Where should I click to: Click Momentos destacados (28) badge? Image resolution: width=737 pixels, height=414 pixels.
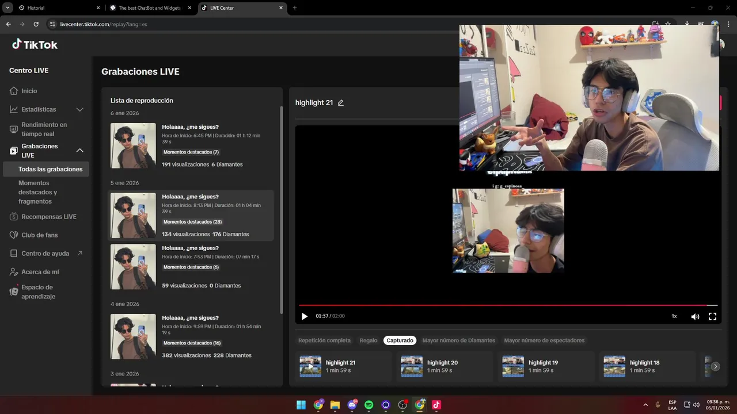tap(192, 222)
